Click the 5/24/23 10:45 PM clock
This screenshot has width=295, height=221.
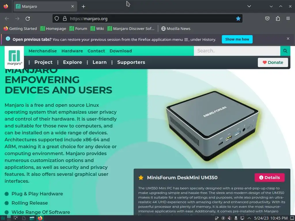tap(271, 218)
